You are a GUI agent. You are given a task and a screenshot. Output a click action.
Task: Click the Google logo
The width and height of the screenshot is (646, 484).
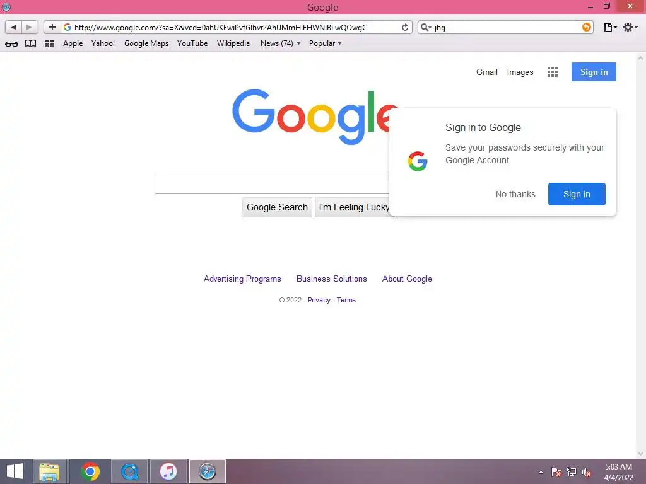click(x=311, y=117)
